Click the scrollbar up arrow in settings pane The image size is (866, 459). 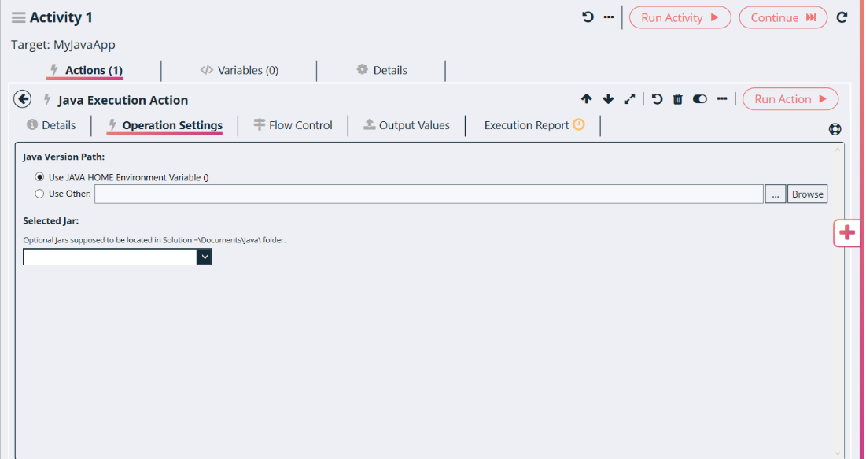pyautogui.click(x=837, y=150)
